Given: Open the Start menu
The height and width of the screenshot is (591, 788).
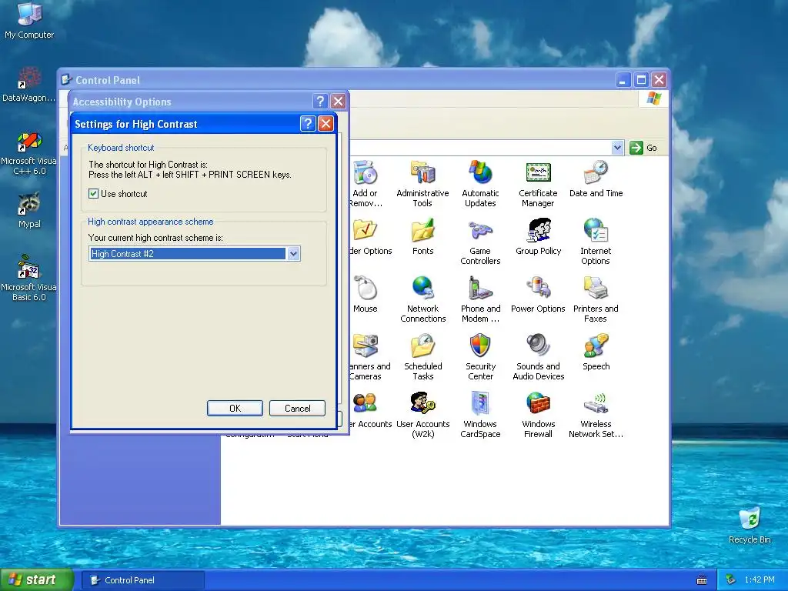Looking at the screenshot, I should tap(37, 580).
